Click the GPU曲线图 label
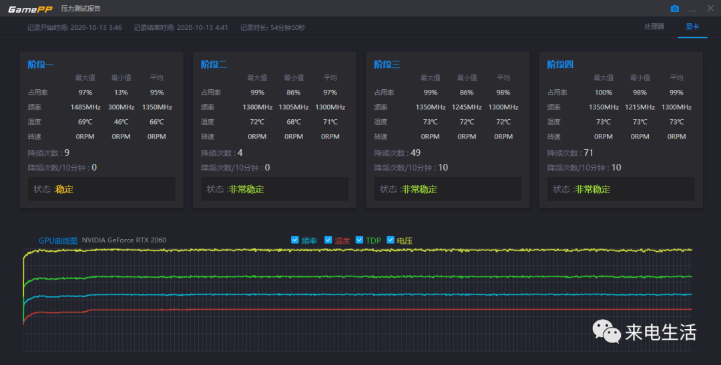Image resolution: width=721 pixels, height=365 pixels. [58, 240]
